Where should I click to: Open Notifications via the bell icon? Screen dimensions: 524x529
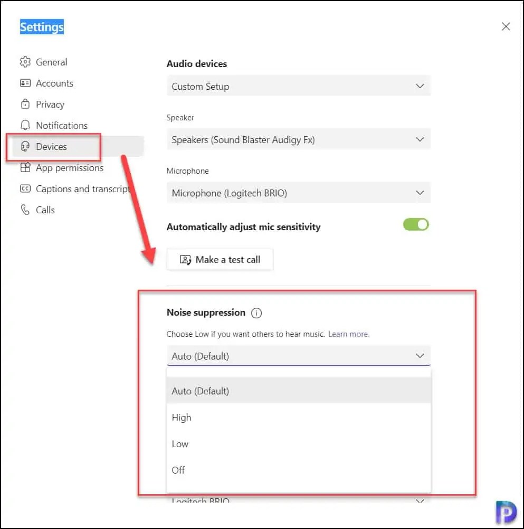click(25, 125)
